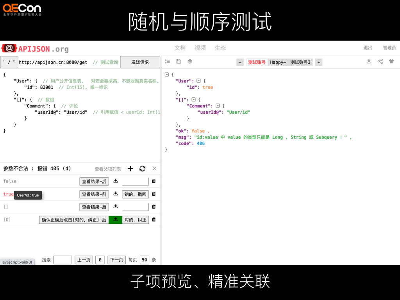Click the test list icon beside the save icon
Image resolution: width=400 pixels, height=300 pixels.
click(168, 62)
